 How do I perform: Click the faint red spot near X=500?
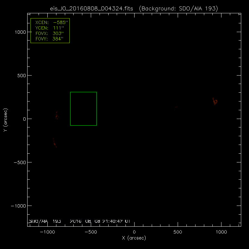click(x=176, y=107)
